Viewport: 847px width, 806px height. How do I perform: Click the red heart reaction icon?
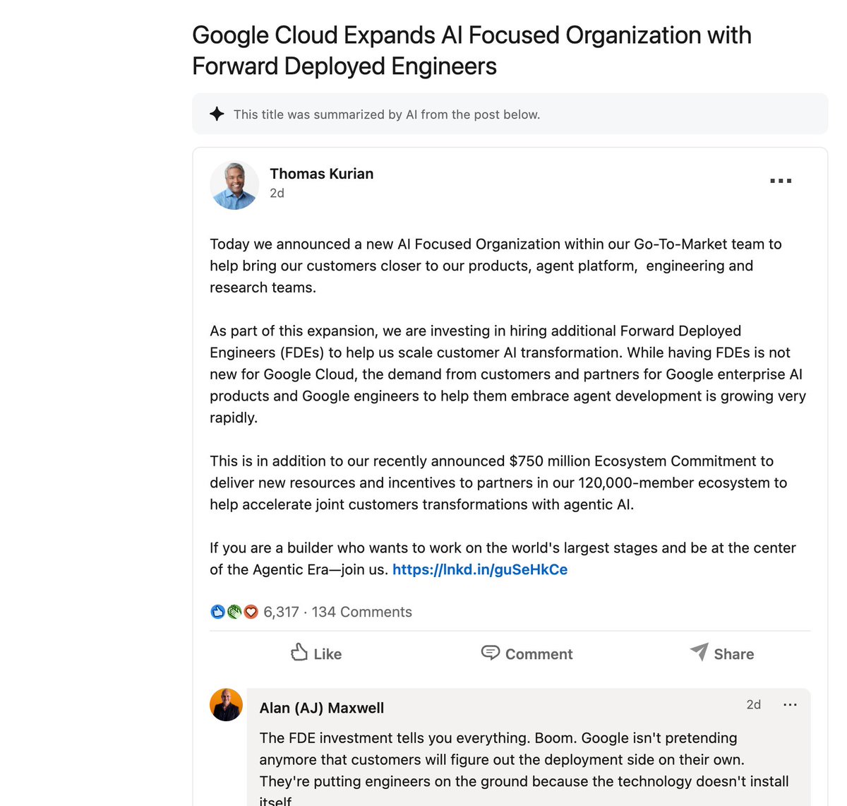(251, 612)
